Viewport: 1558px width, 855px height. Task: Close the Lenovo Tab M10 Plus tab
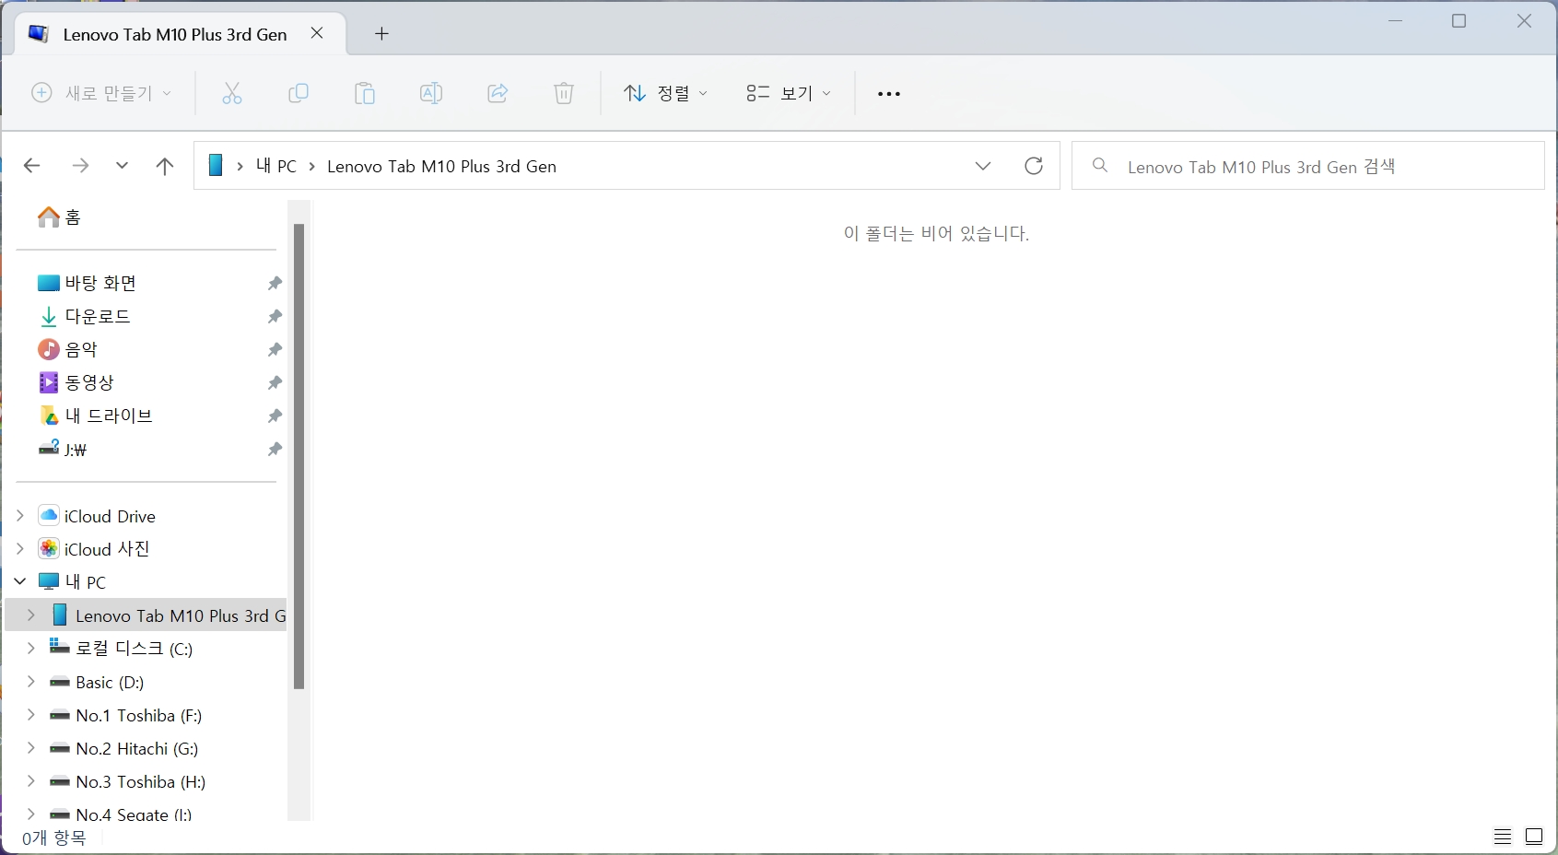coord(317,33)
